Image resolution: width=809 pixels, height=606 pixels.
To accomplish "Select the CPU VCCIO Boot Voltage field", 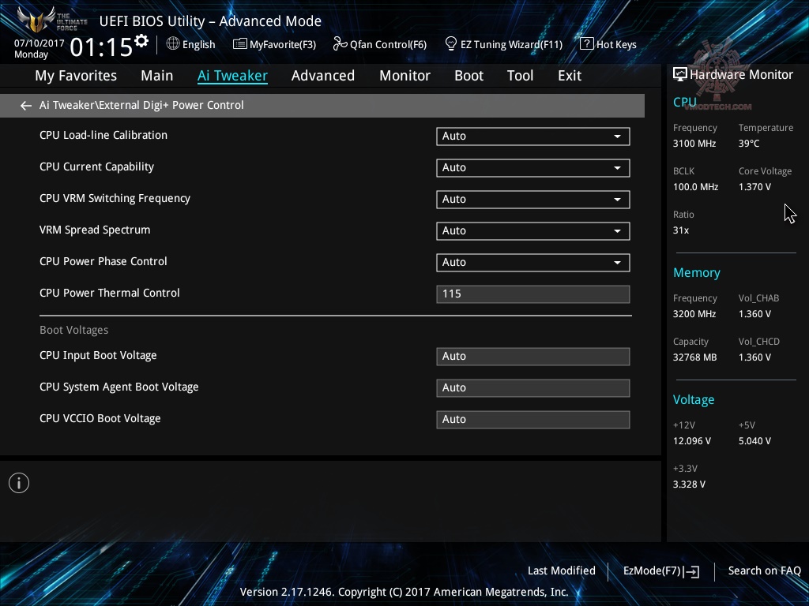I will [533, 419].
